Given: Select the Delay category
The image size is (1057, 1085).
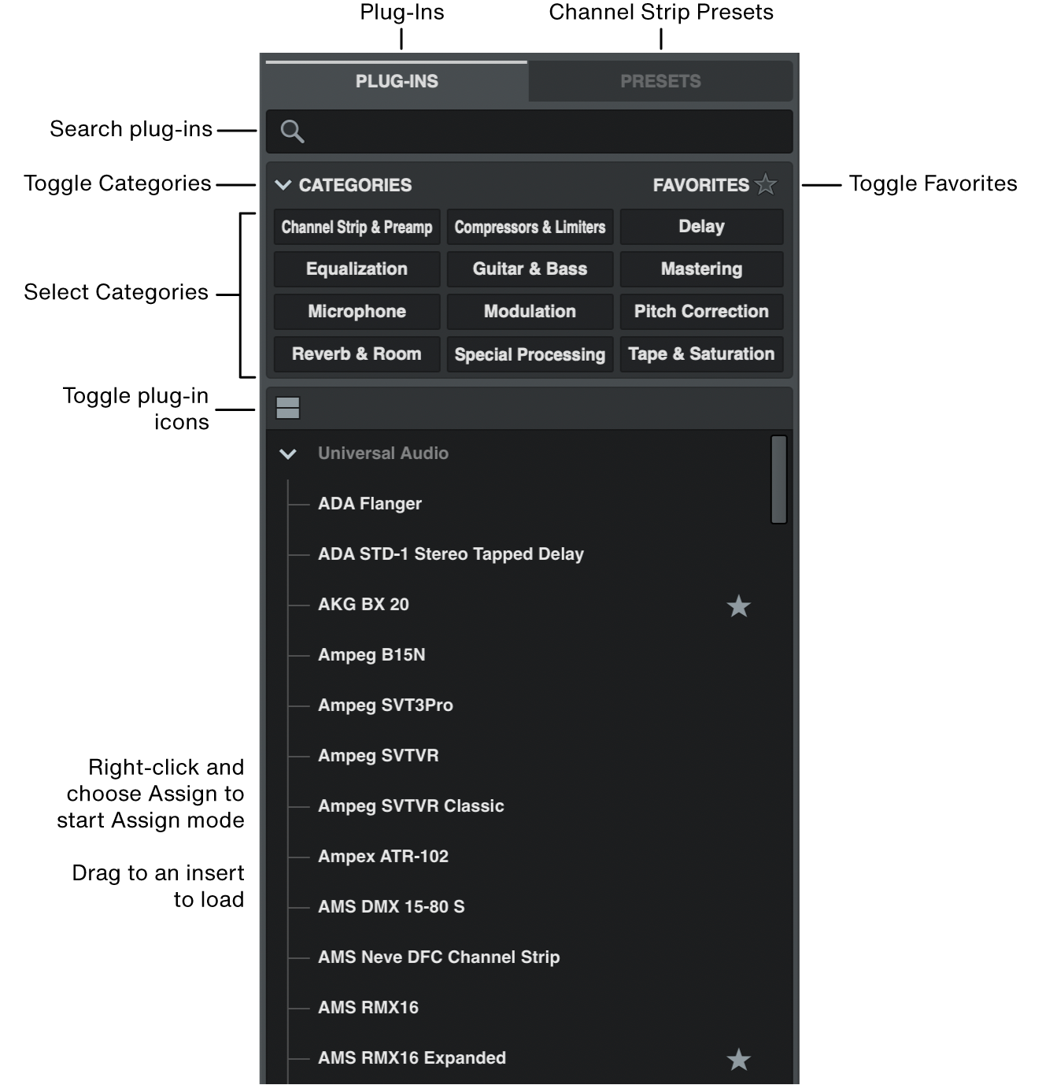Looking at the screenshot, I should pyautogui.click(x=701, y=227).
